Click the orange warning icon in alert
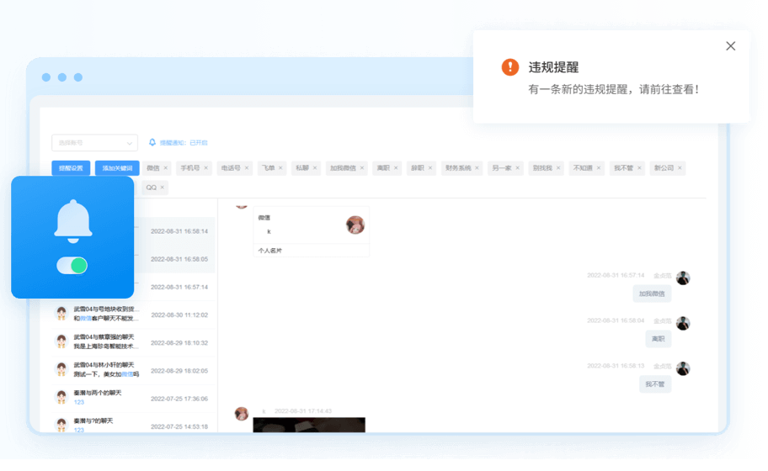 coord(509,67)
